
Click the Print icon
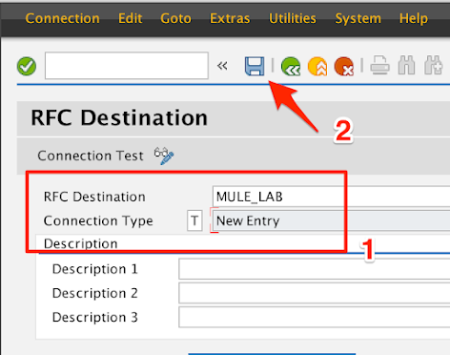coord(379,65)
